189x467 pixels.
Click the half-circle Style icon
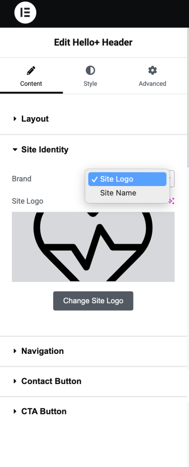tap(90, 70)
